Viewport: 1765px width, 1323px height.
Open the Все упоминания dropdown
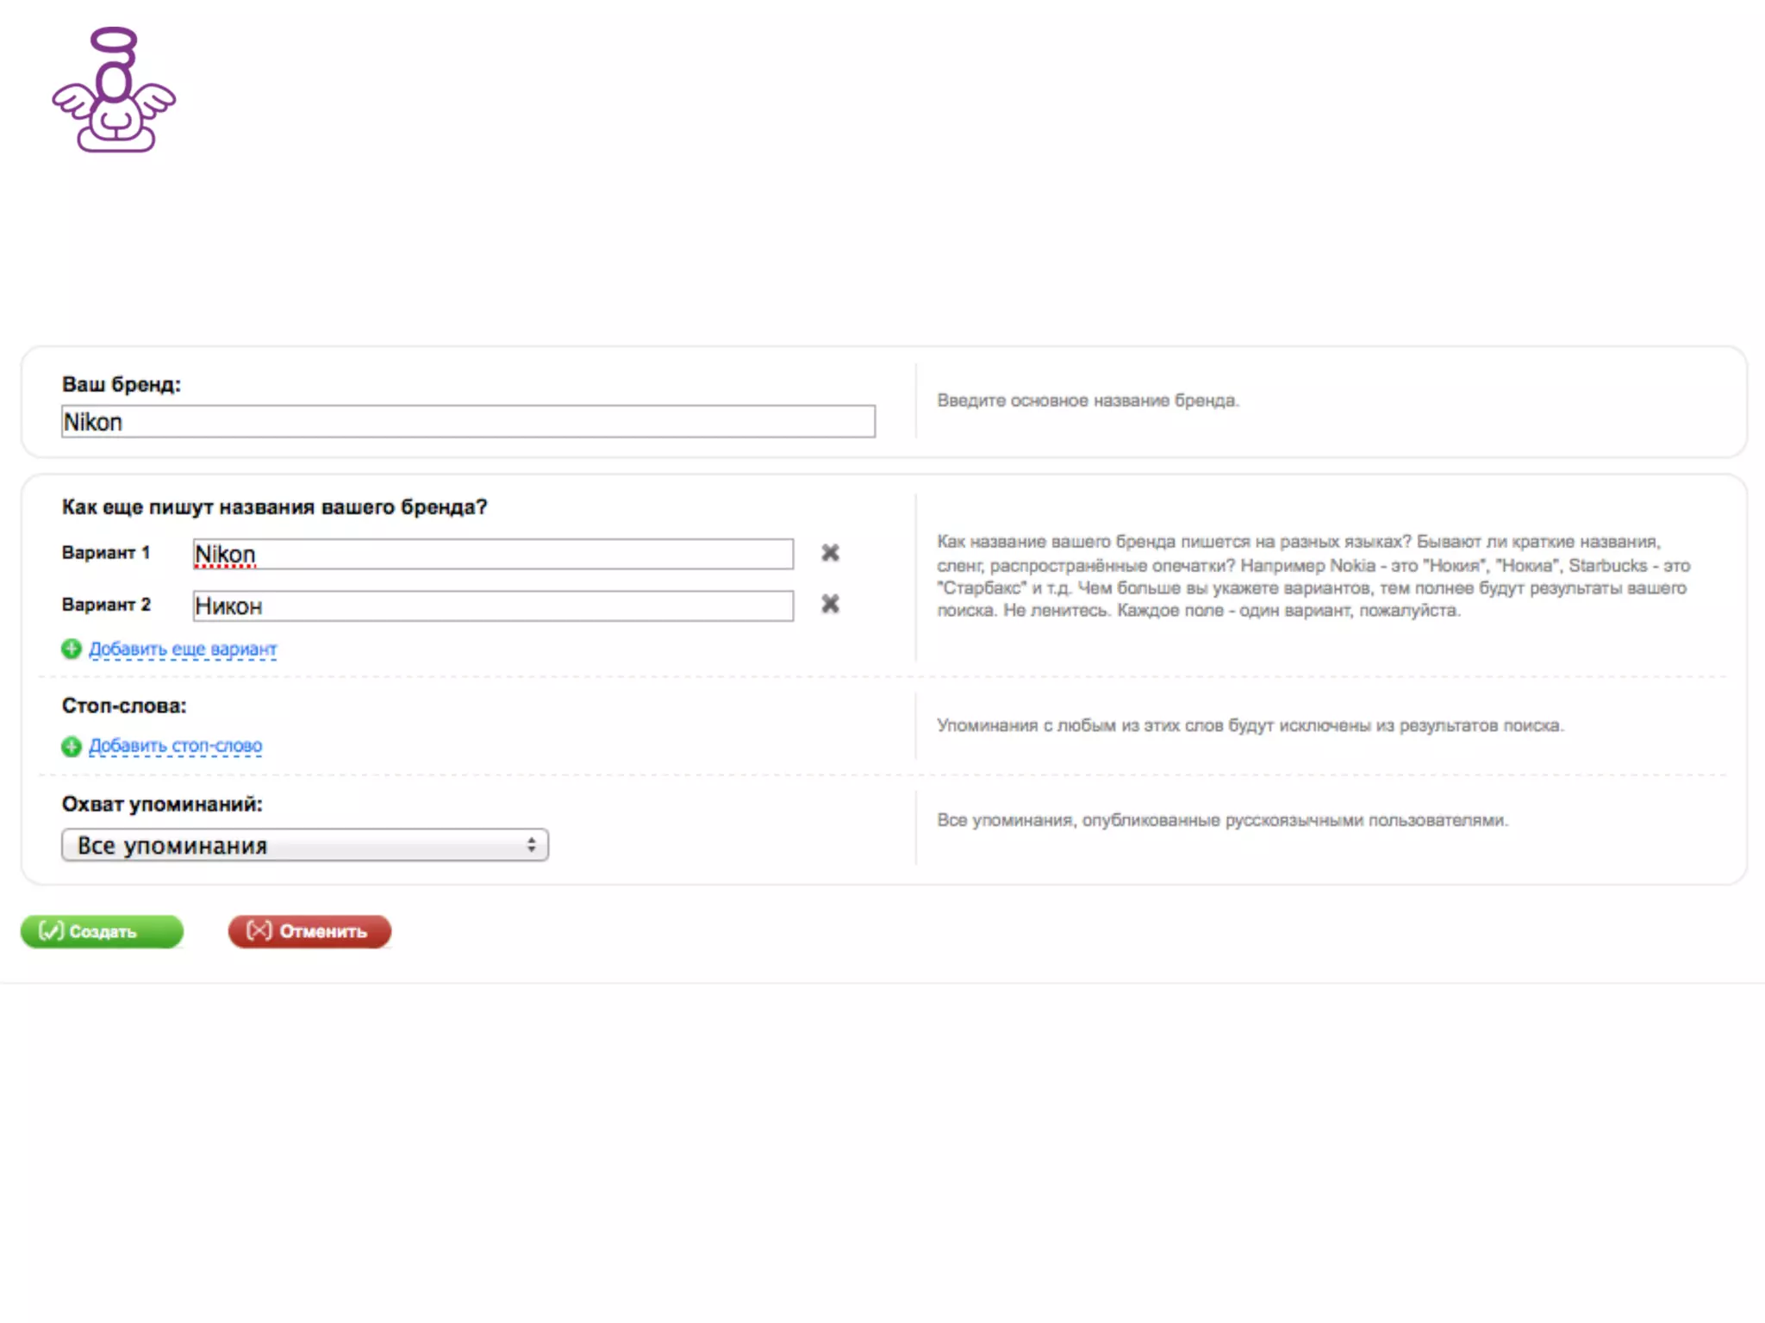[304, 845]
